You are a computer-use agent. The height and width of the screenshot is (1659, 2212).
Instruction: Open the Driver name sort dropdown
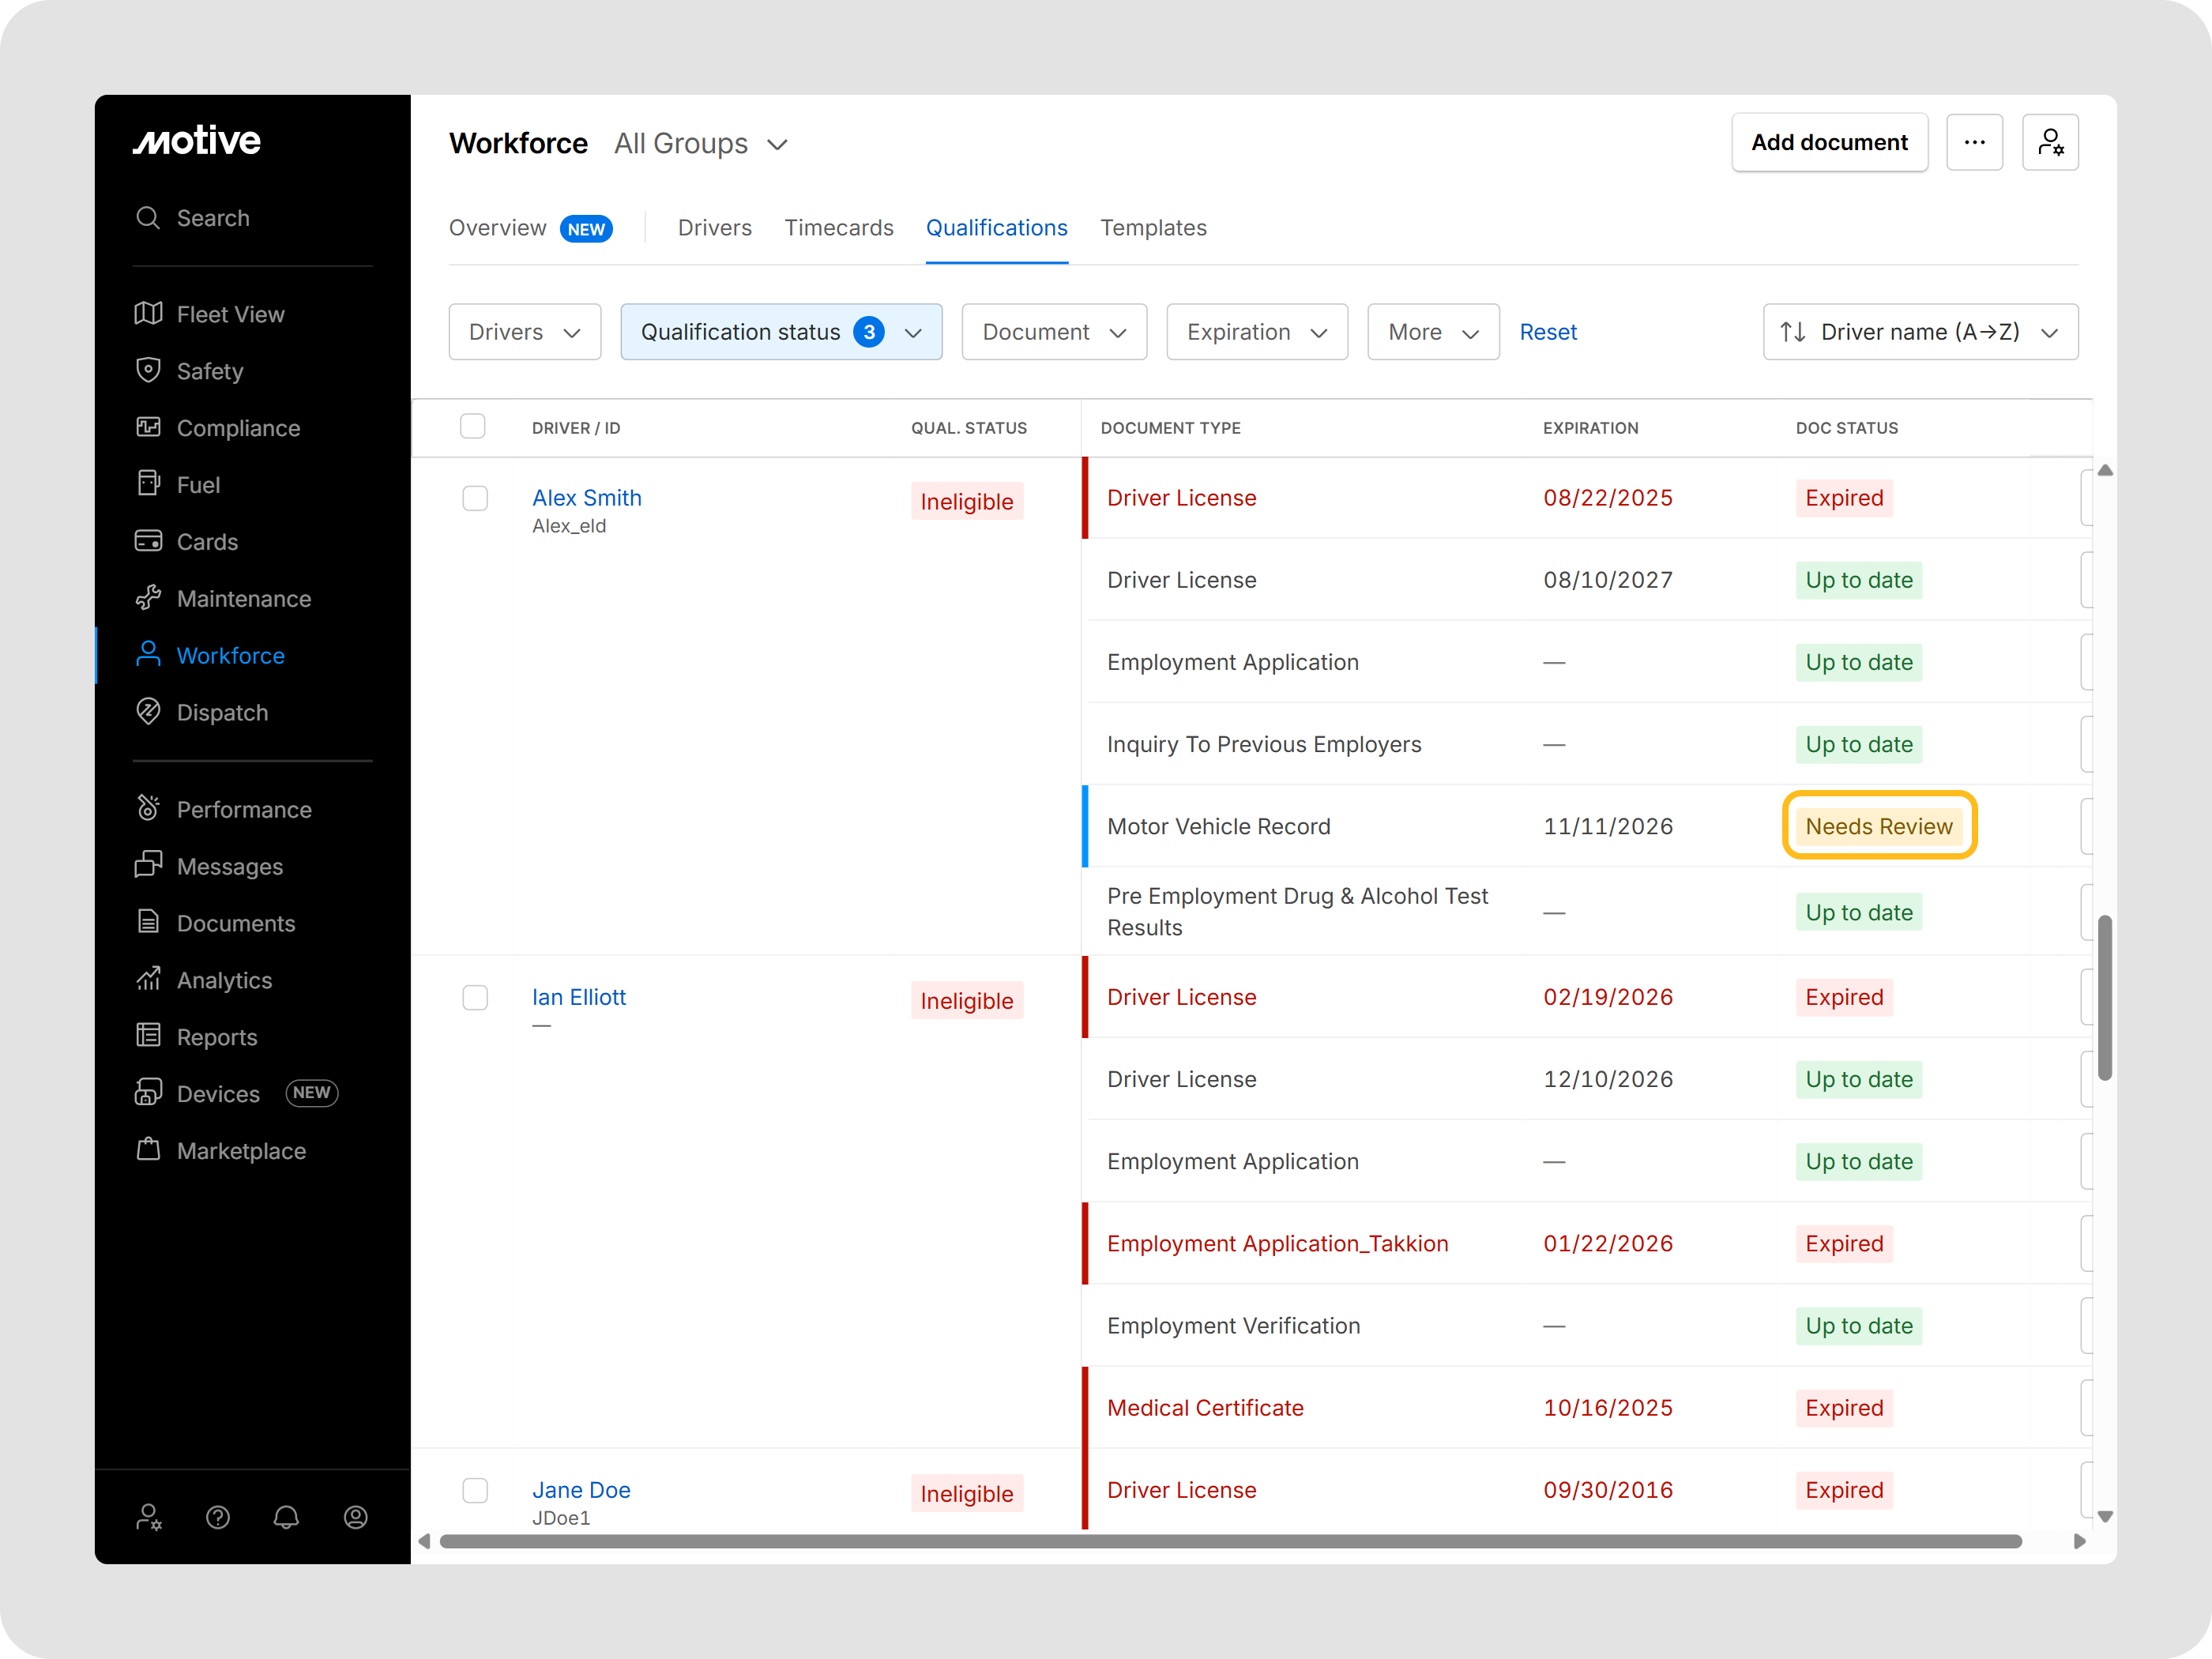1919,332
